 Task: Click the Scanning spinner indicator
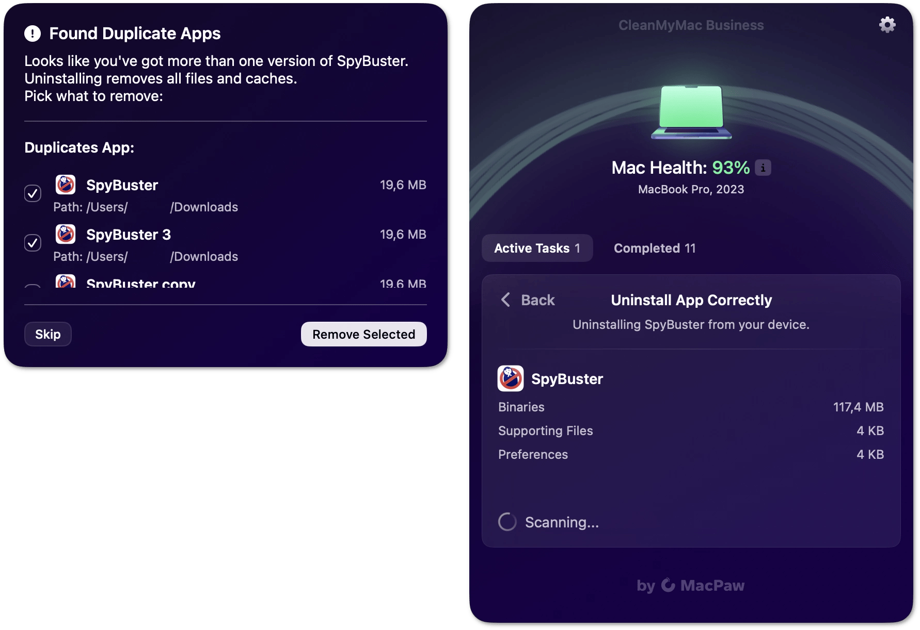click(x=507, y=522)
